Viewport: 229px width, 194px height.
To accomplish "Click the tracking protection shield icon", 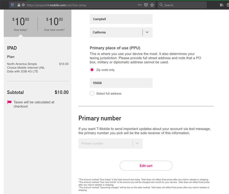I will (x=13, y=5).
